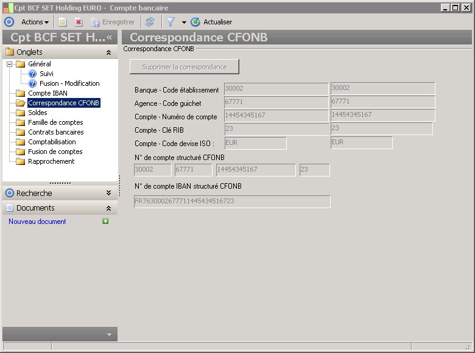Select Fusion - Modification under Général

(x=69, y=83)
